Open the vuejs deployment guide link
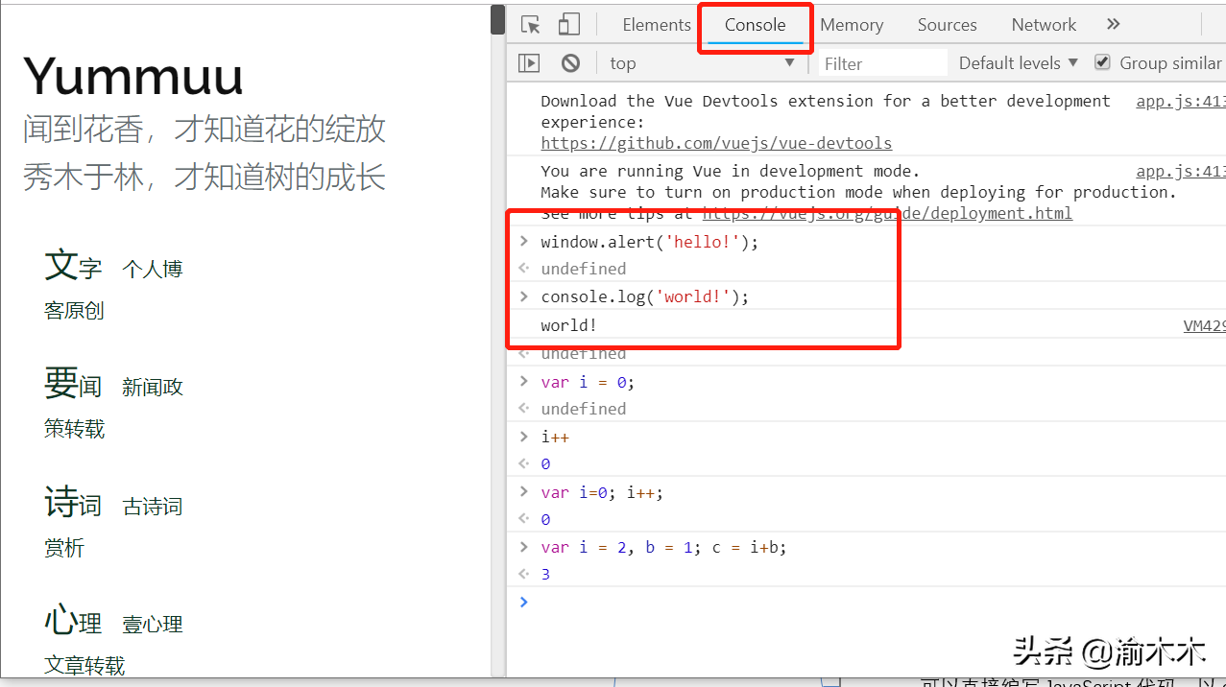Screen dimensions: 1226x687 (x=887, y=213)
